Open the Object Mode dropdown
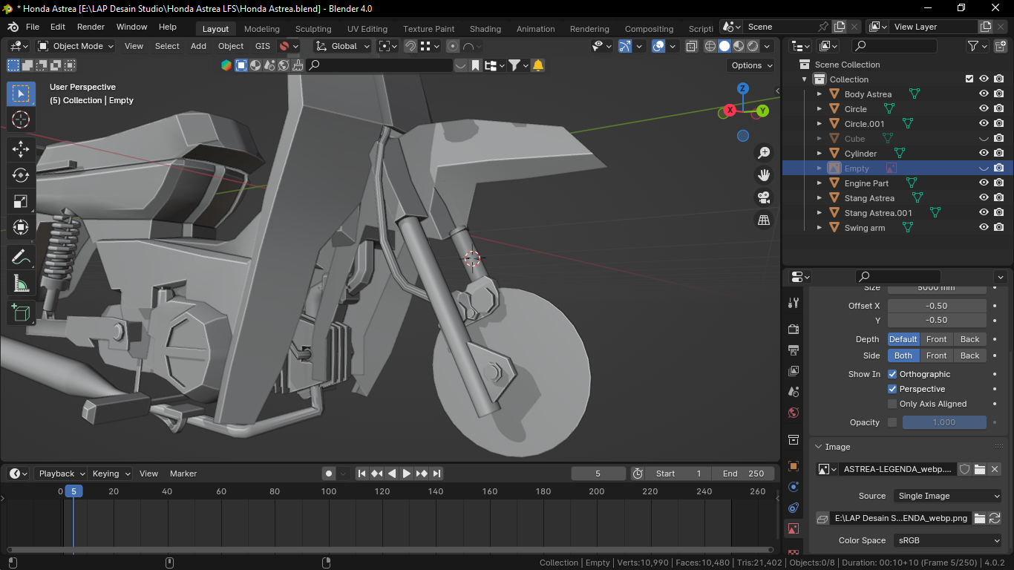1014x570 pixels. pyautogui.click(x=76, y=46)
